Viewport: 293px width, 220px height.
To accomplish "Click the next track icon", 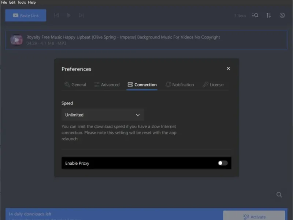I will point(81,15).
